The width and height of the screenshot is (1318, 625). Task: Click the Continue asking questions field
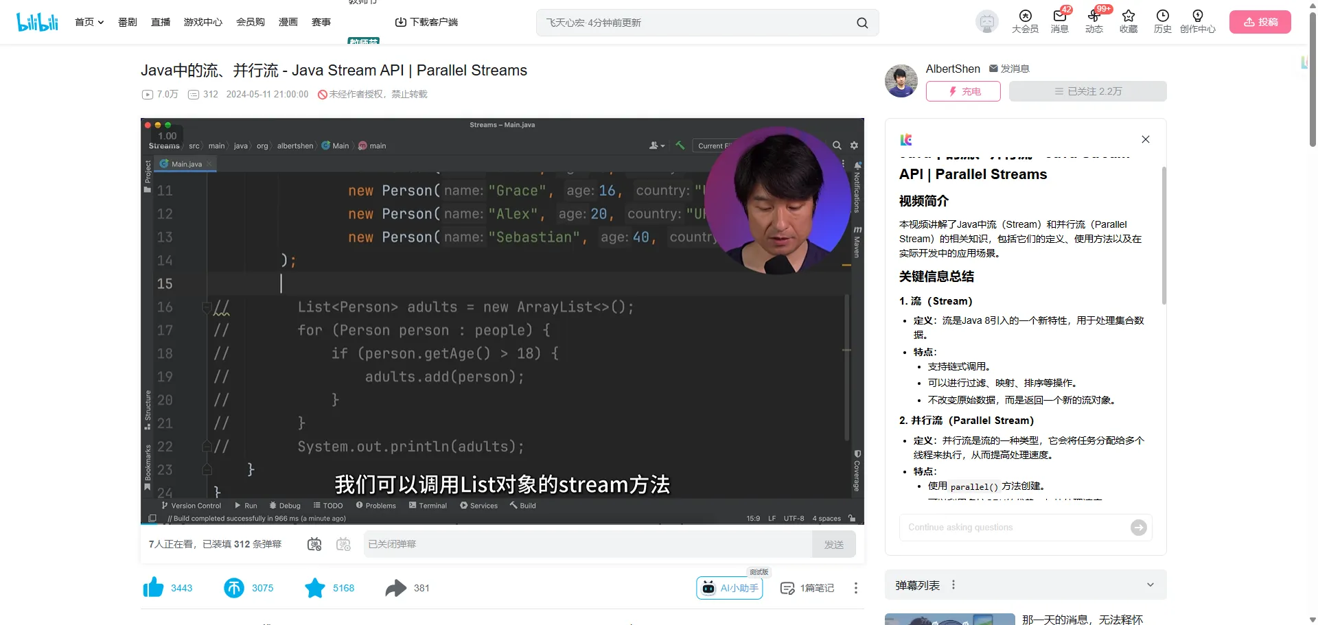pyautogui.click(x=1015, y=527)
